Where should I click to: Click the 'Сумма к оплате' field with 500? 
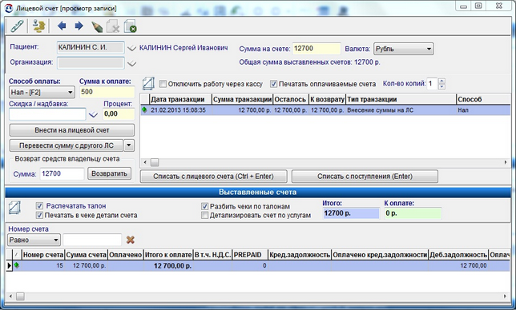click(107, 92)
